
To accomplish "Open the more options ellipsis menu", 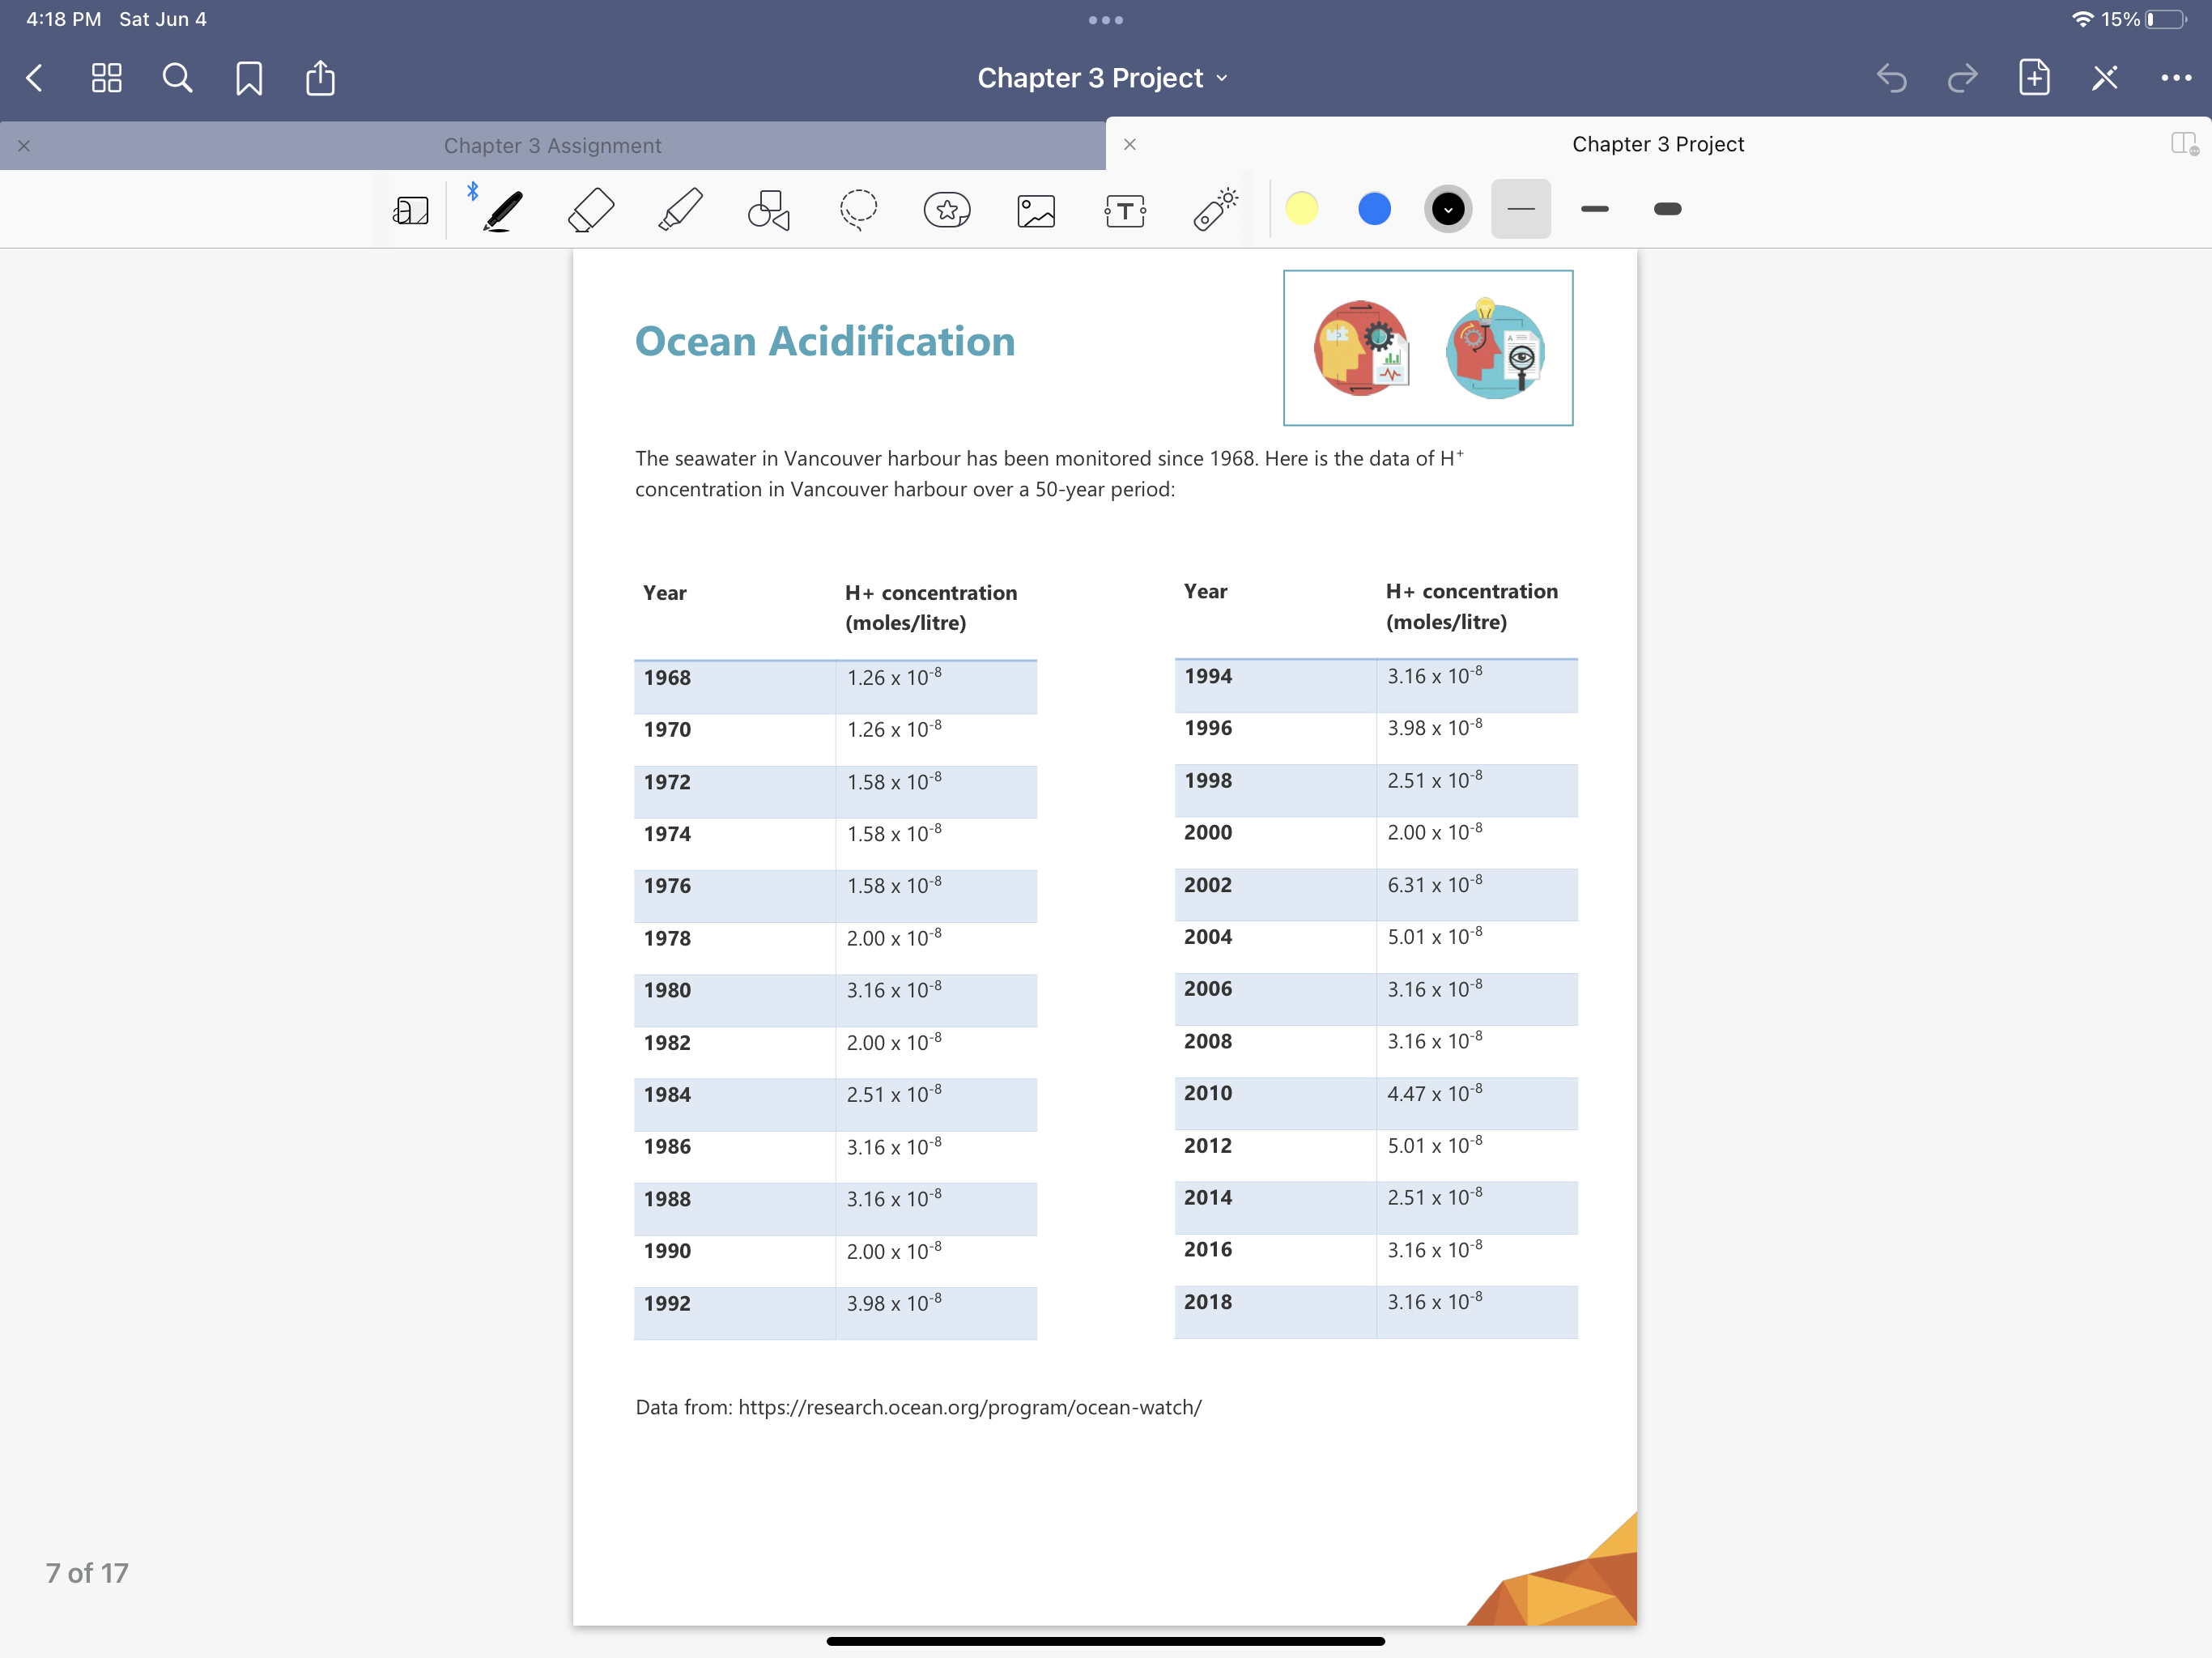I will pyautogui.click(x=2176, y=78).
